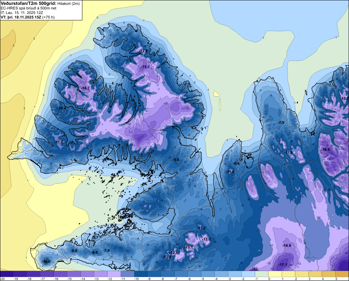Click the legend tick label '-19'

(16, 279)
